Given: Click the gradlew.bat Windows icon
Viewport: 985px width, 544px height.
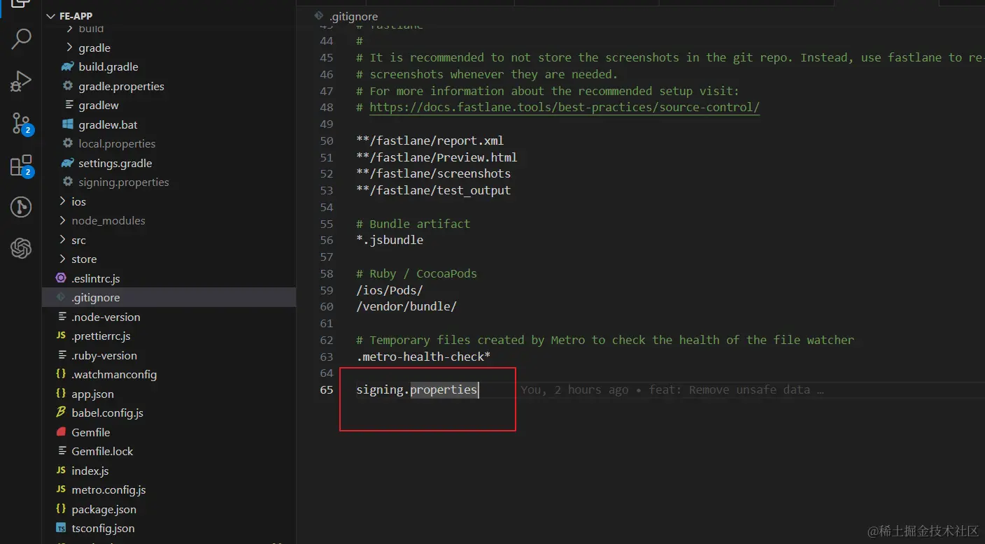Looking at the screenshot, I should 68,124.
